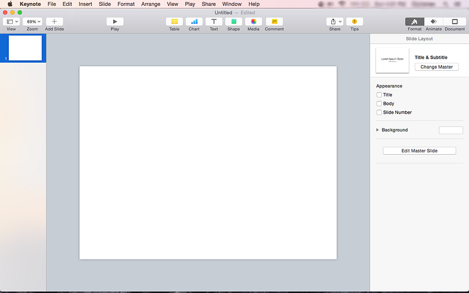Click Edit Master Slide button

point(419,151)
